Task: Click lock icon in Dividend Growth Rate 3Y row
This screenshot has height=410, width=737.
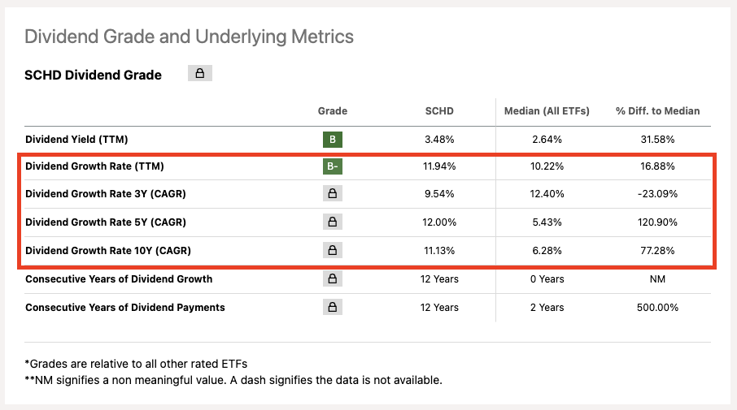Action: point(333,193)
